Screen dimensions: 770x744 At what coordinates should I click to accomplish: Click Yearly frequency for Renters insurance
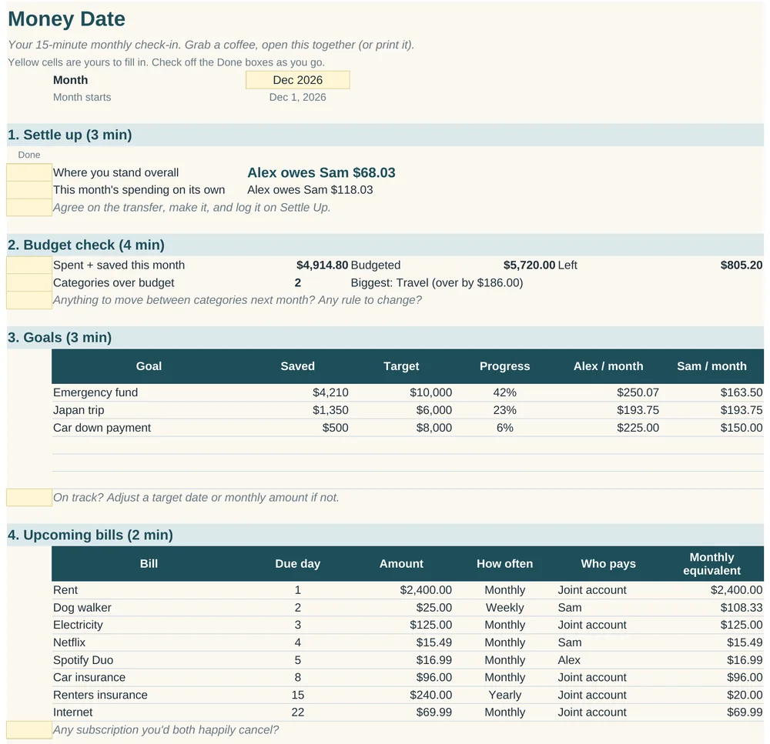pyautogui.click(x=505, y=695)
